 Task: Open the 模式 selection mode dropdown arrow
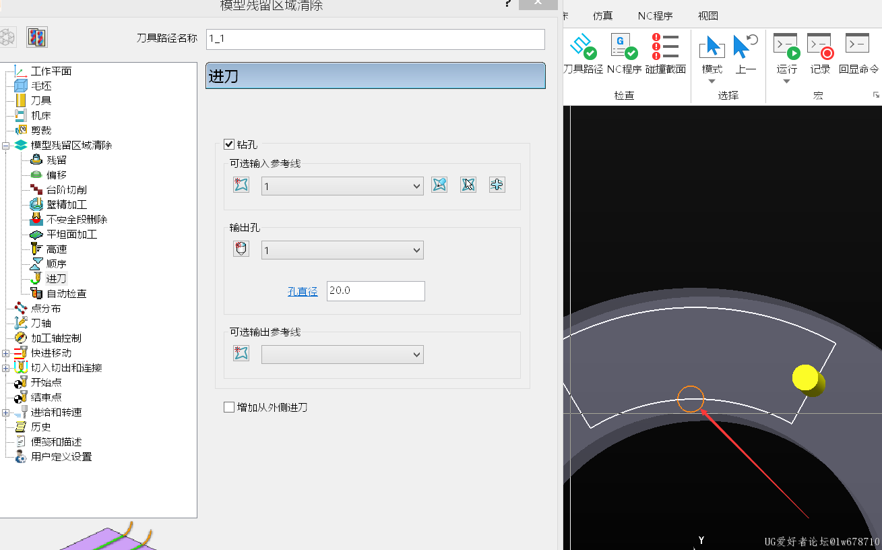[x=712, y=82]
